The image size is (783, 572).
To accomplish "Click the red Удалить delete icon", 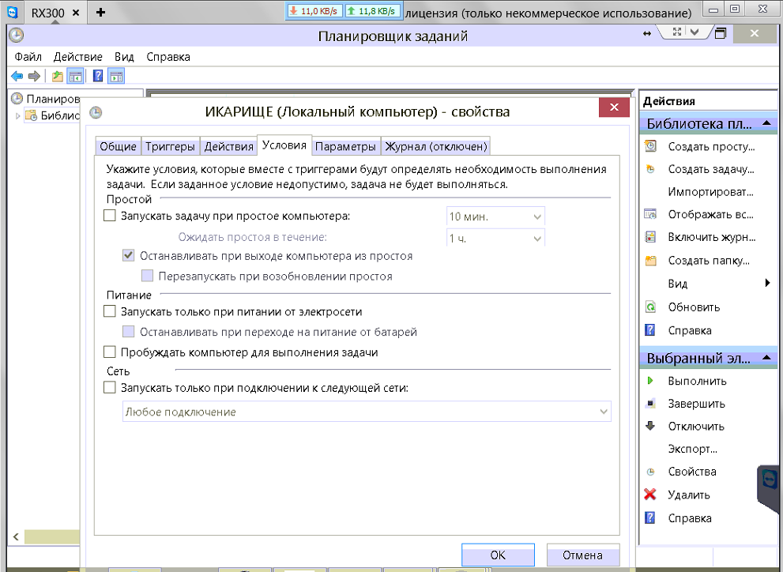I will pyautogui.click(x=650, y=495).
